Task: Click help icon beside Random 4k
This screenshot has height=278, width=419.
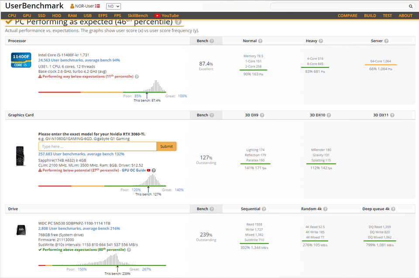Action: point(325,209)
